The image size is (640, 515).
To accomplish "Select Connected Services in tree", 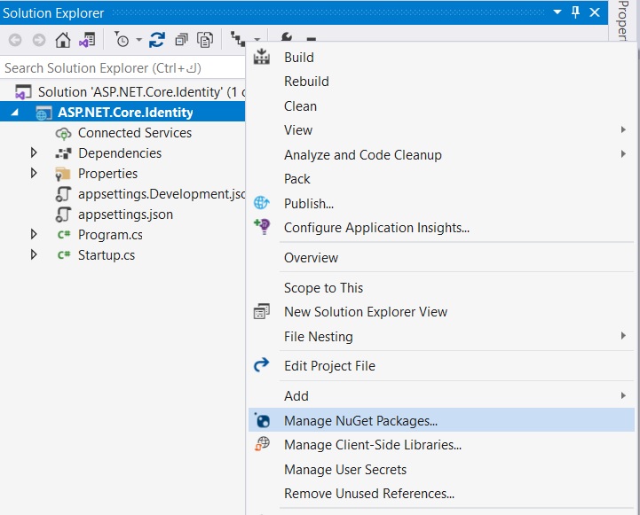I will pos(135,133).
